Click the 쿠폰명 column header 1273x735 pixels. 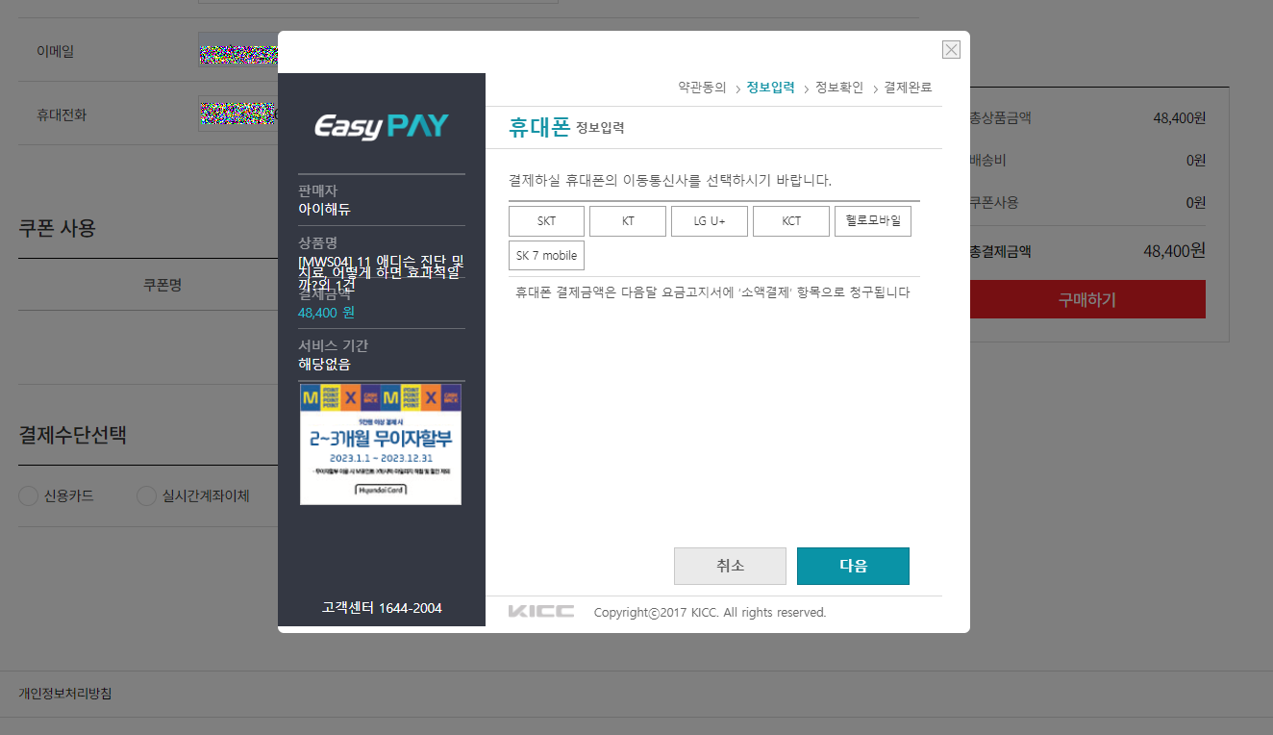coord(162,285)
